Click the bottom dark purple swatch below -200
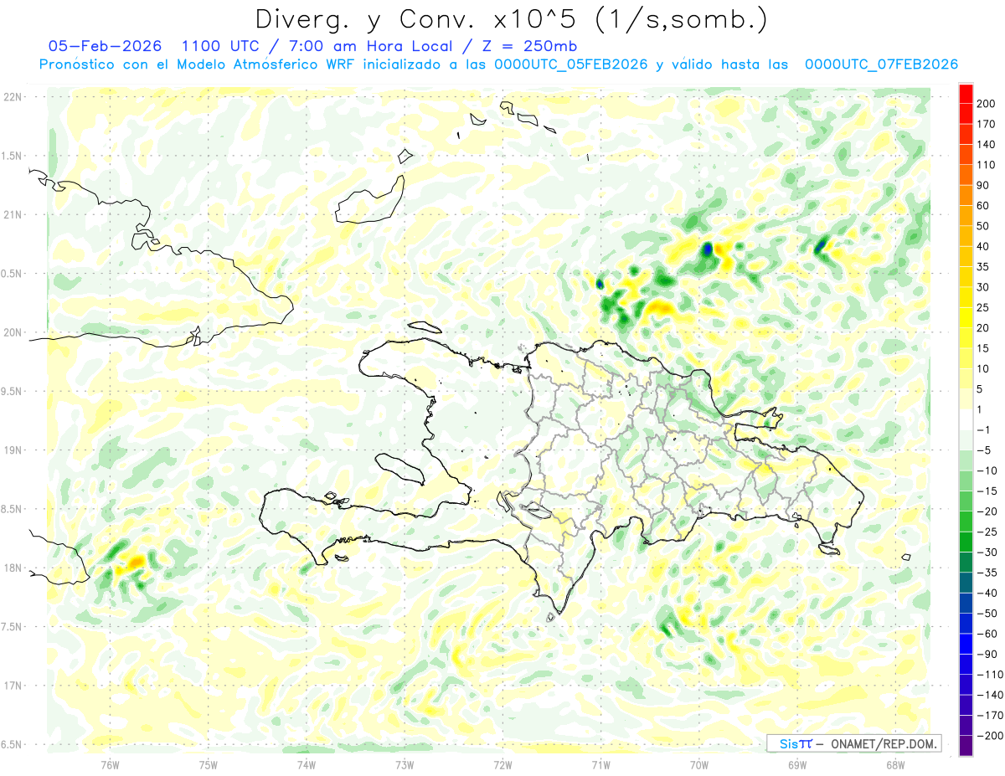Viewport: 1005px width, 776px height. [x=966, y=745]
